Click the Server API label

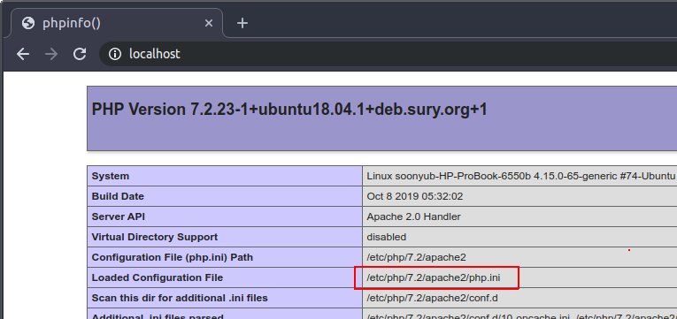[x=119, y=216]
